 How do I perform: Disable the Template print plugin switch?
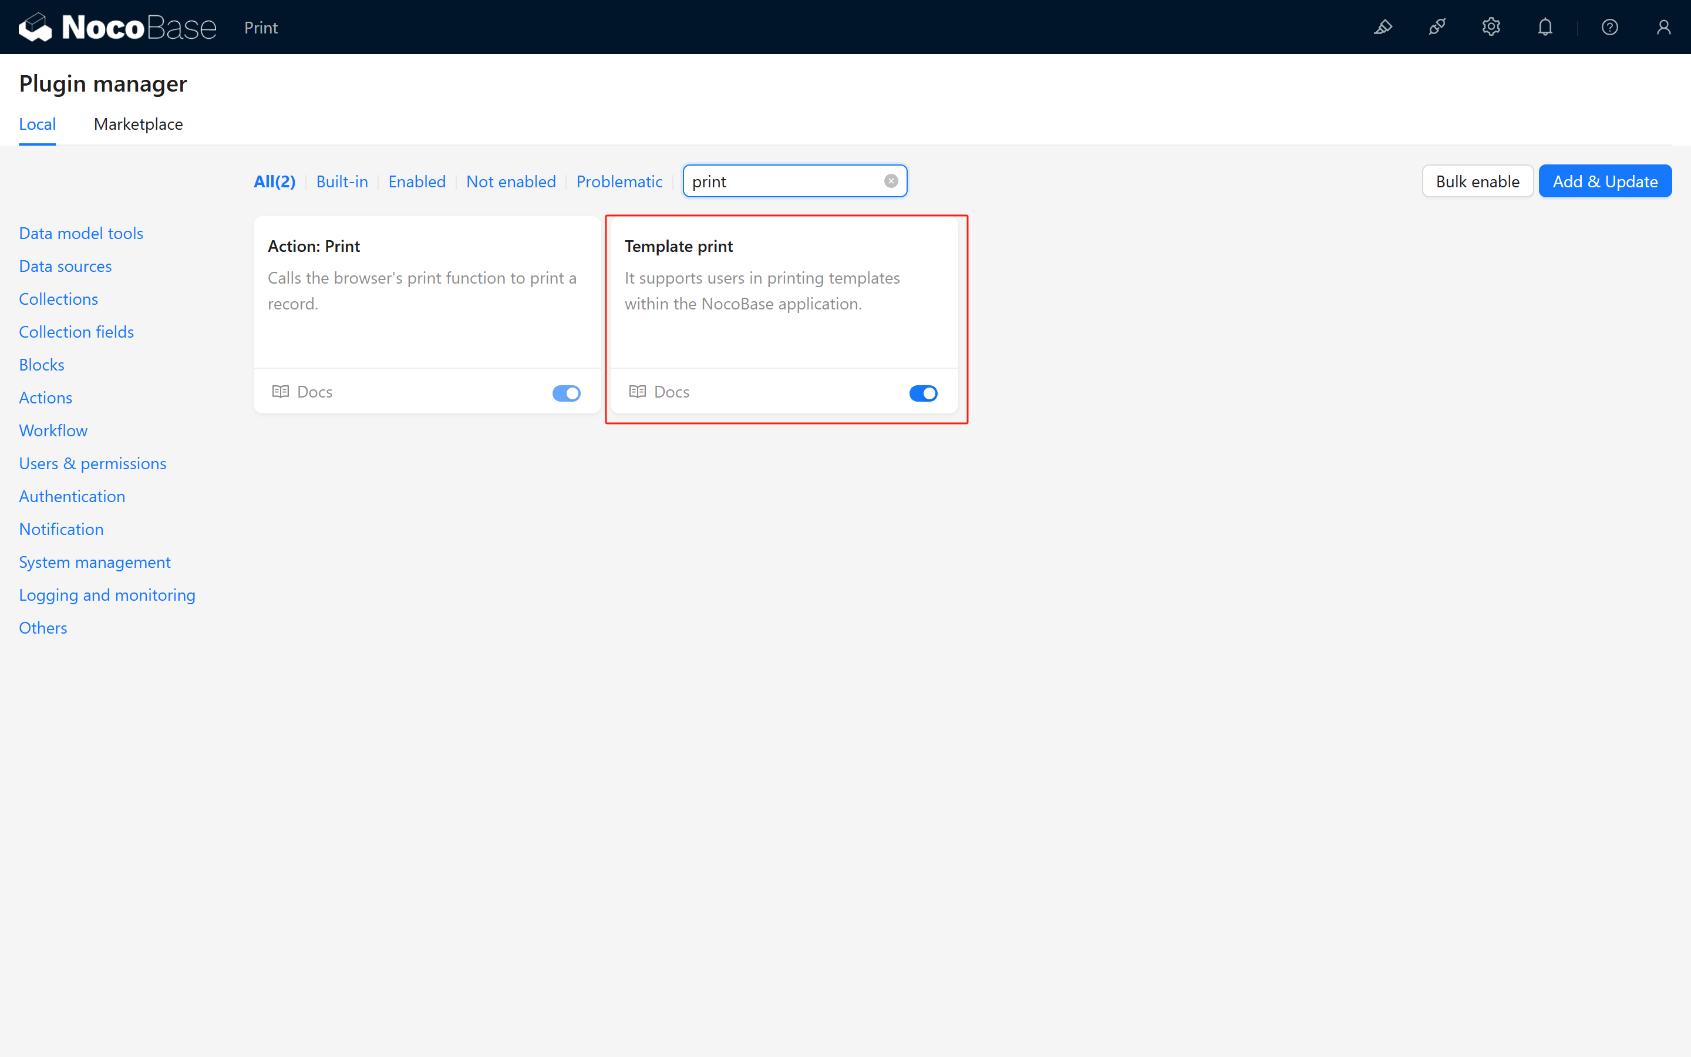pos(923,393)
